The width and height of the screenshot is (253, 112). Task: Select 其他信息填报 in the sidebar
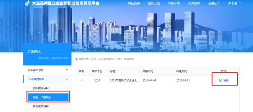[41, 106]
